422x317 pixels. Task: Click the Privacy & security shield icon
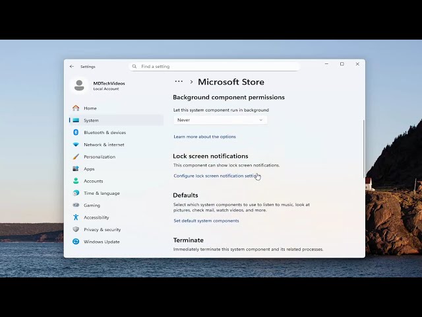click(76, 229)
